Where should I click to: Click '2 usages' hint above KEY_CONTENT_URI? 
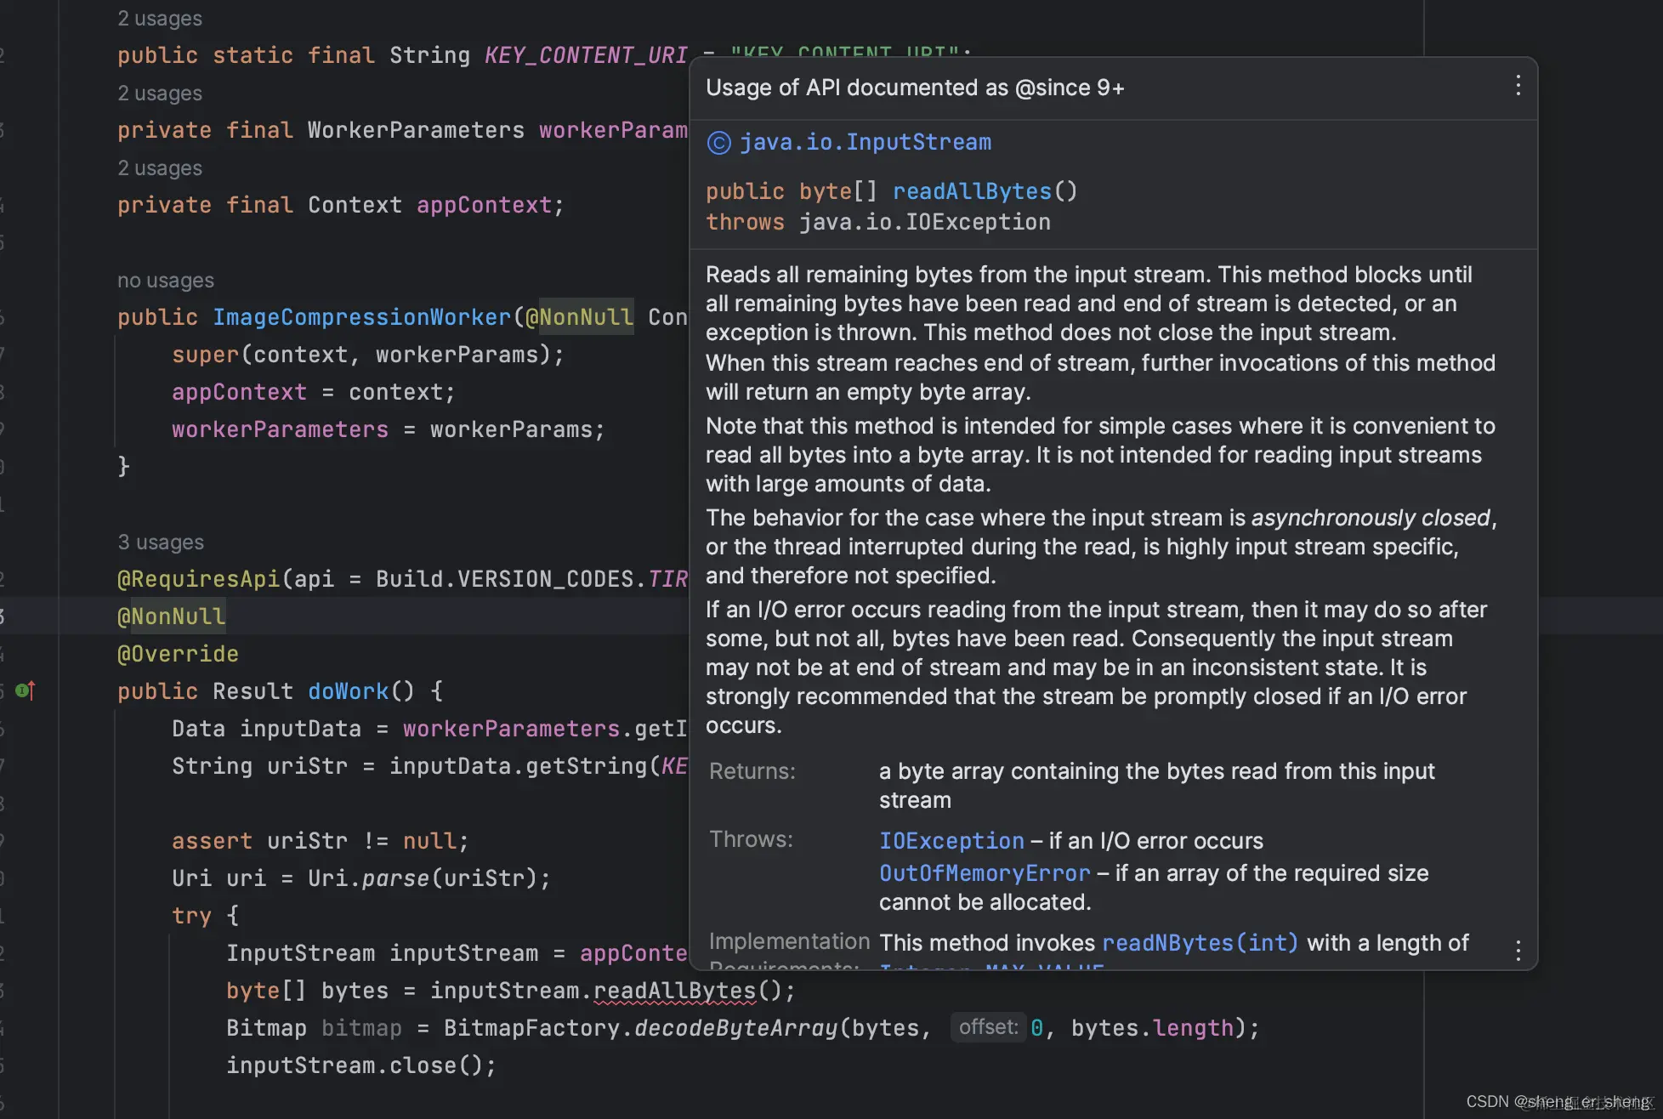[x=160, y=19]
